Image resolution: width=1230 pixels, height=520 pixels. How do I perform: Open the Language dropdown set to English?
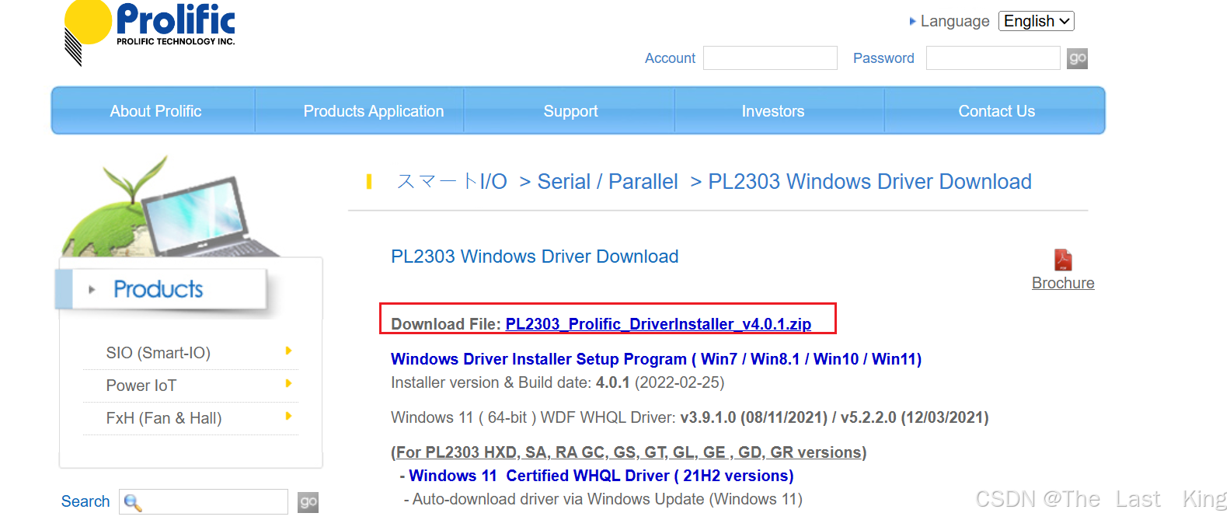coord(1036,21)
